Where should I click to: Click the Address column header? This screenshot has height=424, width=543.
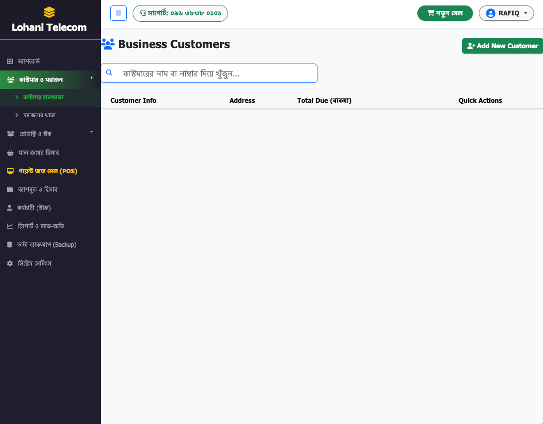[242, 100]
